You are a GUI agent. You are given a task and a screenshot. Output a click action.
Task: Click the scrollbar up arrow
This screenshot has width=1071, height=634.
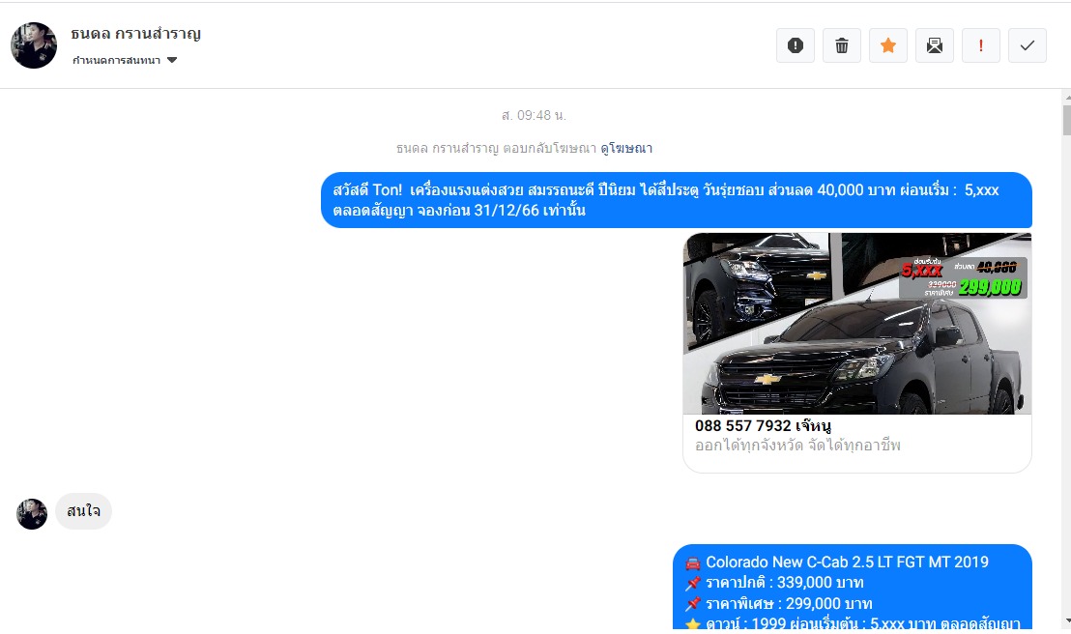click(x=1066, y=97)
